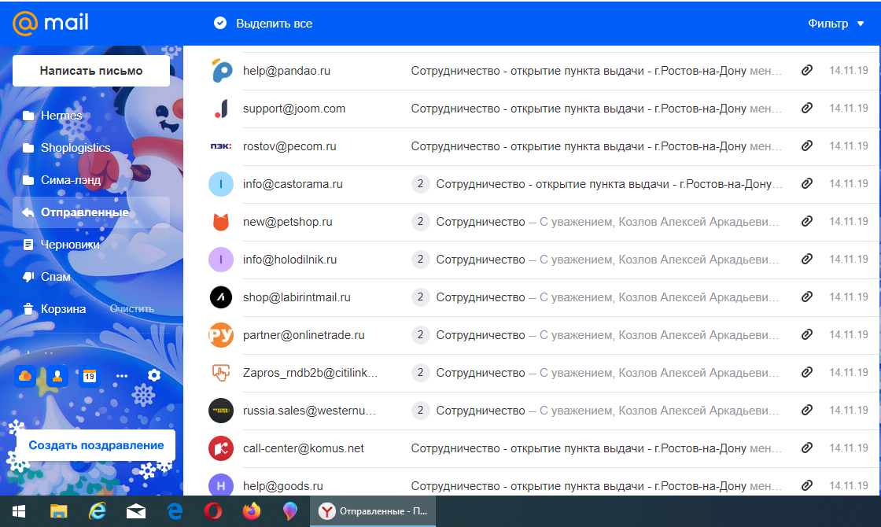Expand thread counter 2 in shop@labirintmail.ru row

point(420,297)
